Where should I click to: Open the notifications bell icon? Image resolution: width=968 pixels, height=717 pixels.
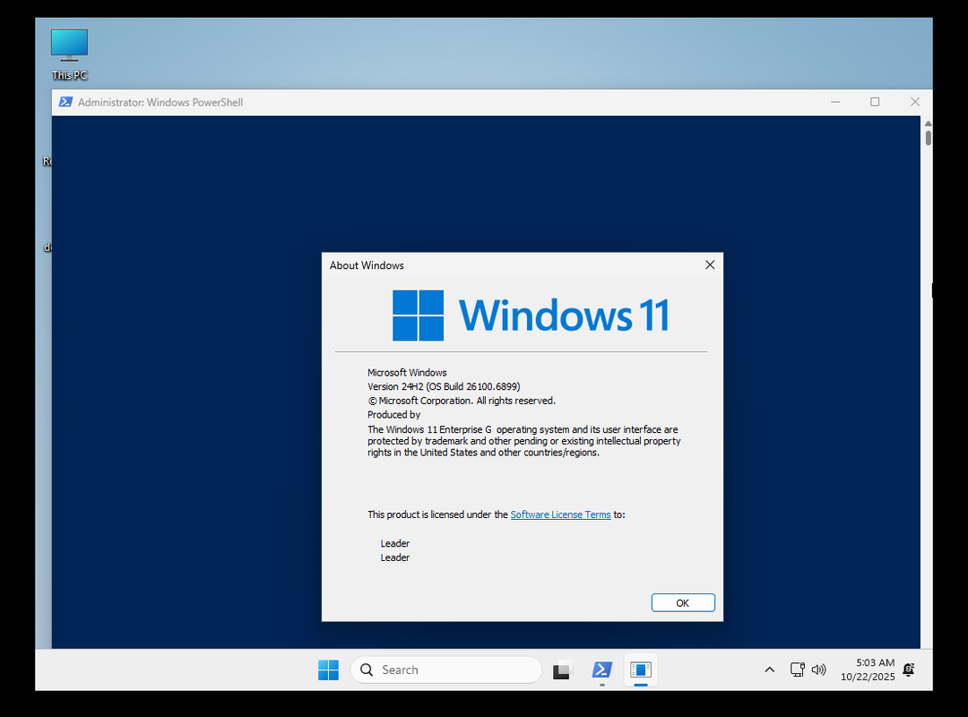909,670
